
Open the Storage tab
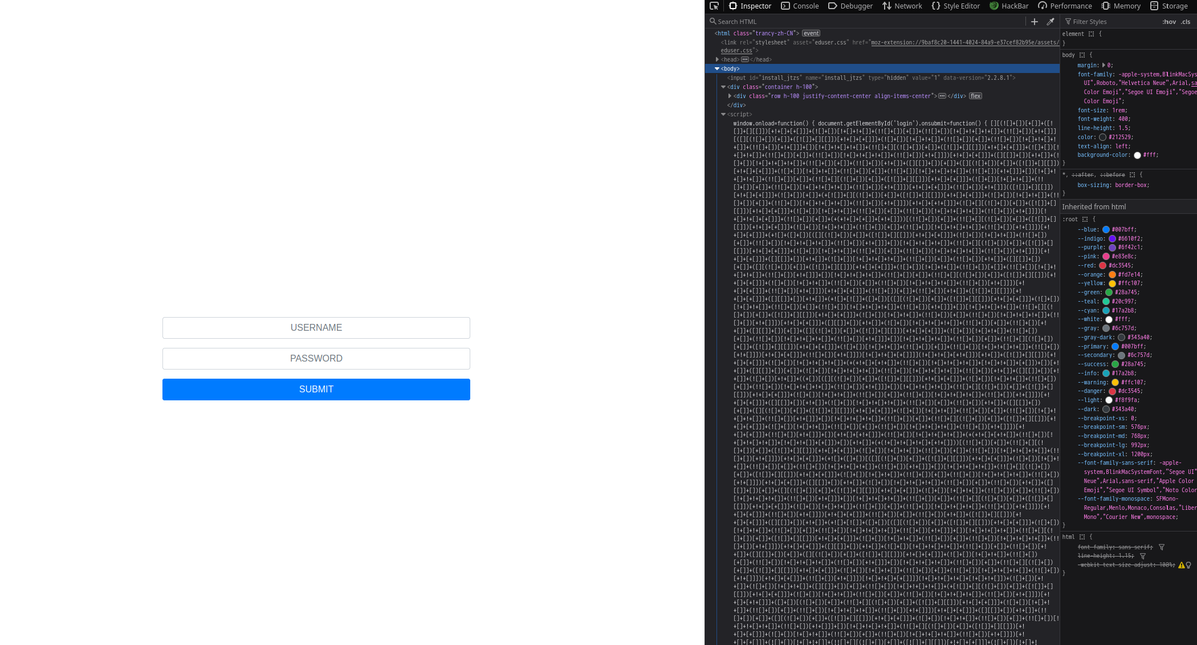[x=1168, y=6]
